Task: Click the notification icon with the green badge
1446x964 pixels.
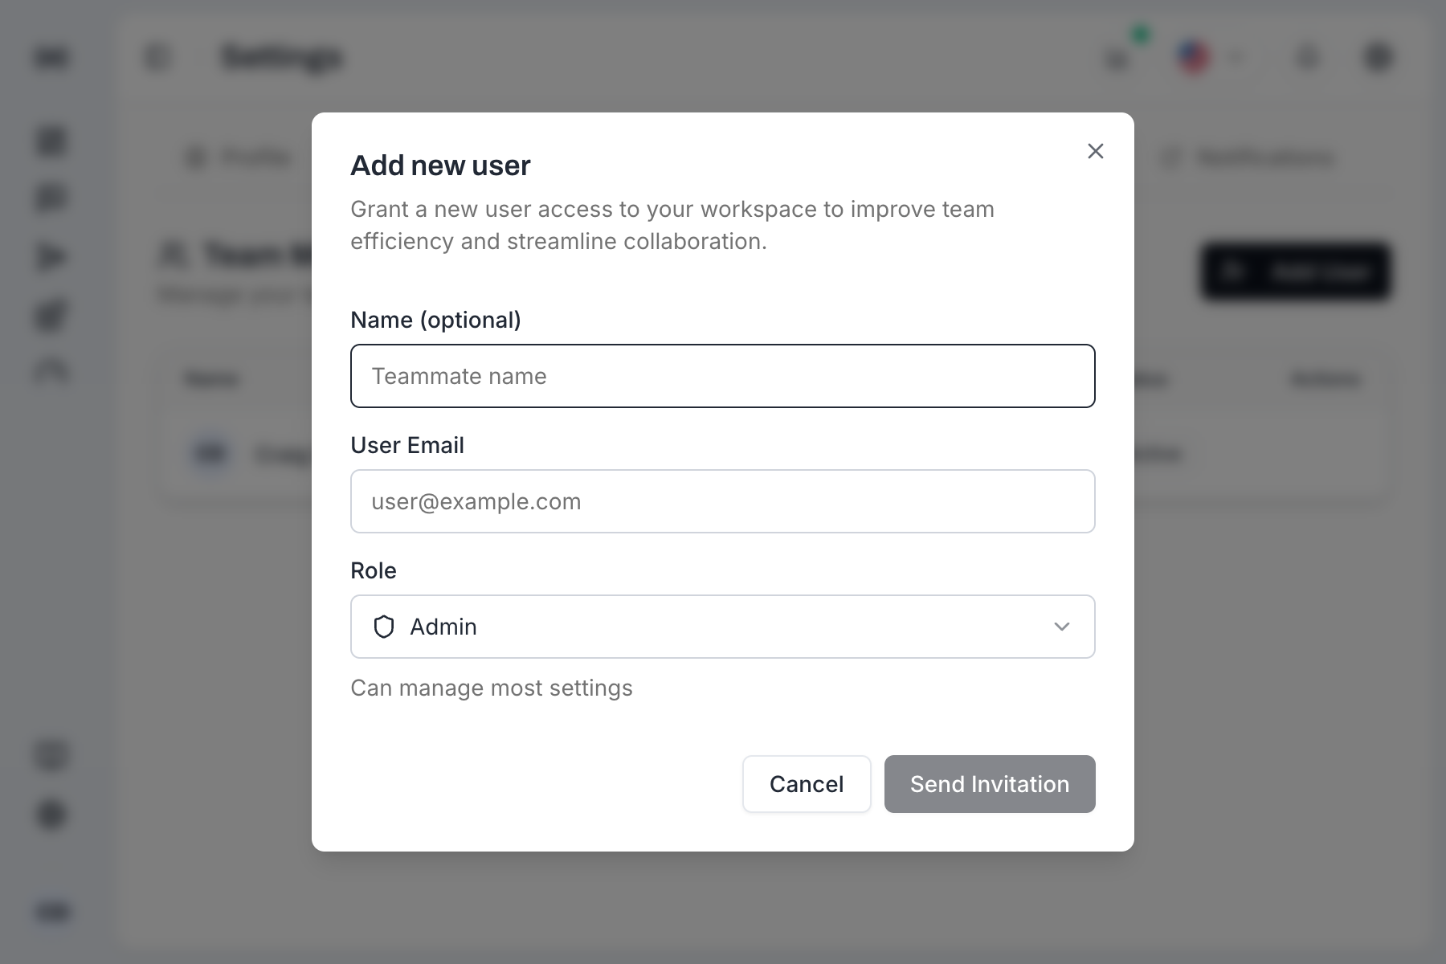Action: 1117,58
